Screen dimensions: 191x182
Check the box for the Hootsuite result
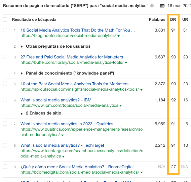(x=5, y=30)
